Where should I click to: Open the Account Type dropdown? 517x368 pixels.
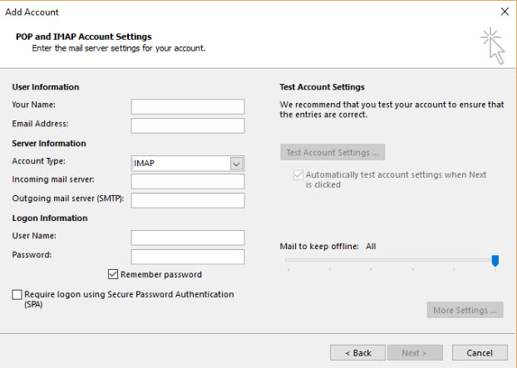[x=188, y=164]
